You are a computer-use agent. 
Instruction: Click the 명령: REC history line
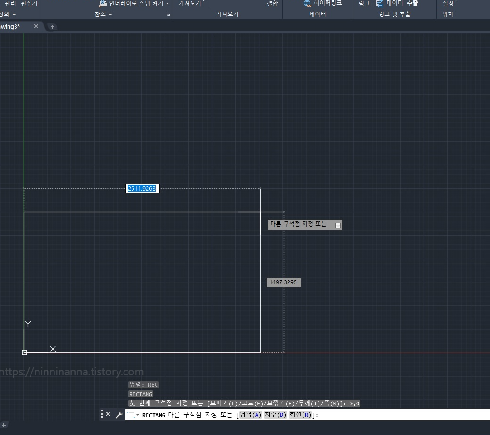click(144, 384)
